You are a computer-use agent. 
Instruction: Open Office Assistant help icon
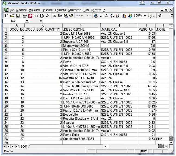(x=150, y=16)
